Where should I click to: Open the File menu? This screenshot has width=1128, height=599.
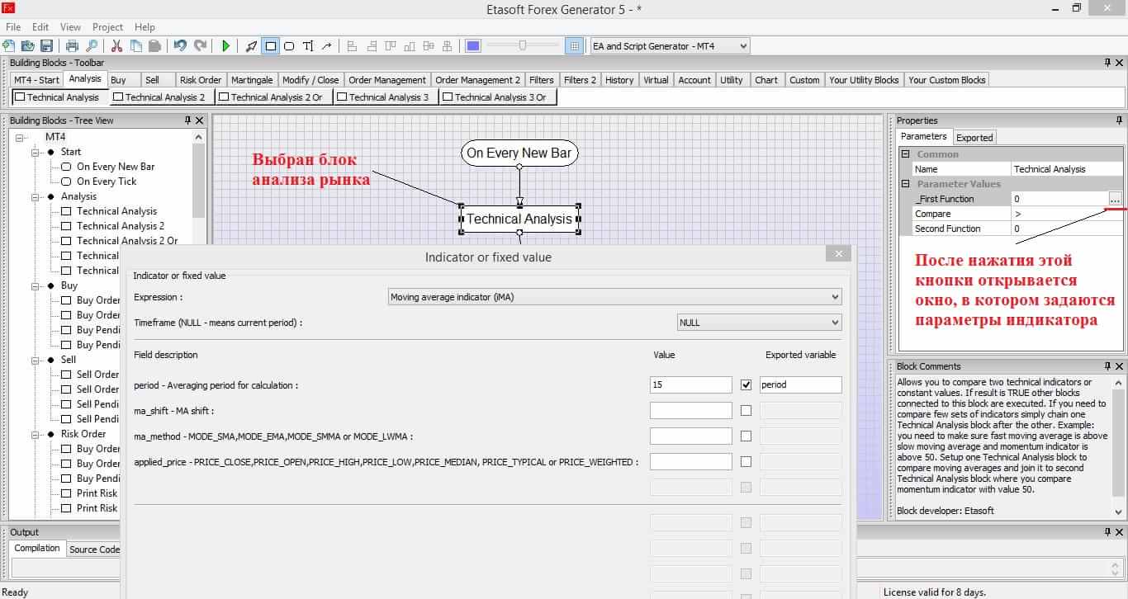click(x=13, y=27)
